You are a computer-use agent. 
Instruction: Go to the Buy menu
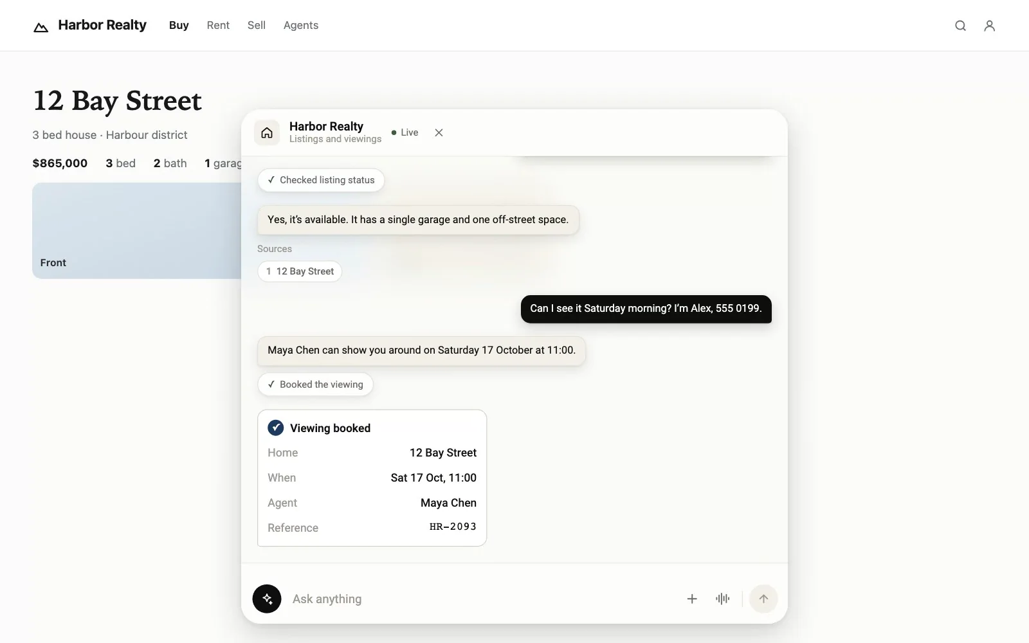[x=179, y=25]
